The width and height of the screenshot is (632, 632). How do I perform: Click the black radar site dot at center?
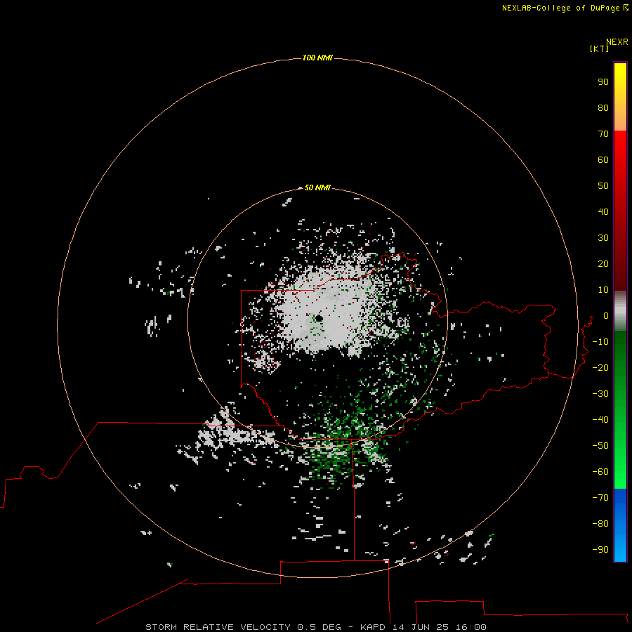pyautogui.click(x=320, y=318)
